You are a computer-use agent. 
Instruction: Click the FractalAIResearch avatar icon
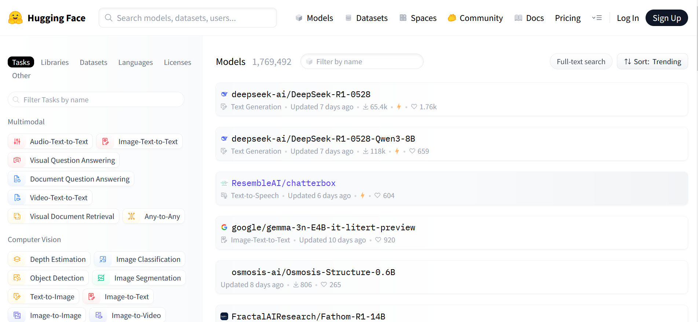click(x=224, y=316)
